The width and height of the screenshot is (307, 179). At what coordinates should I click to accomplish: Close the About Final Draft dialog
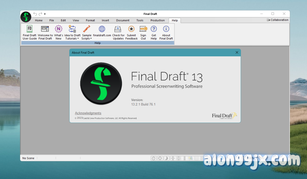tap(237, 52)
